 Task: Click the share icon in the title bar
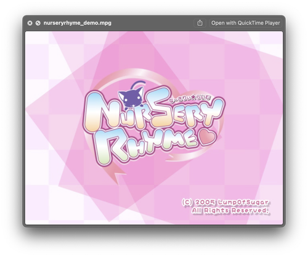tap(200, 23)
